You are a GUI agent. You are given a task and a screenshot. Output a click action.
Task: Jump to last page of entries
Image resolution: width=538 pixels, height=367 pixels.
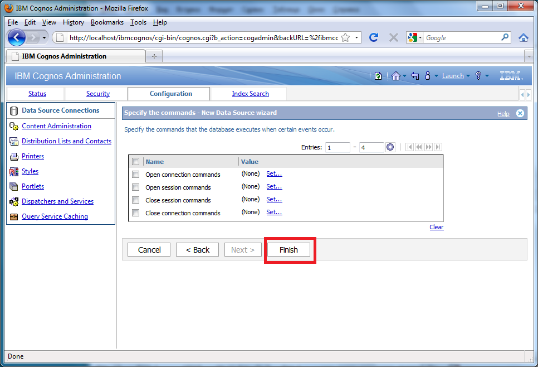438,147
